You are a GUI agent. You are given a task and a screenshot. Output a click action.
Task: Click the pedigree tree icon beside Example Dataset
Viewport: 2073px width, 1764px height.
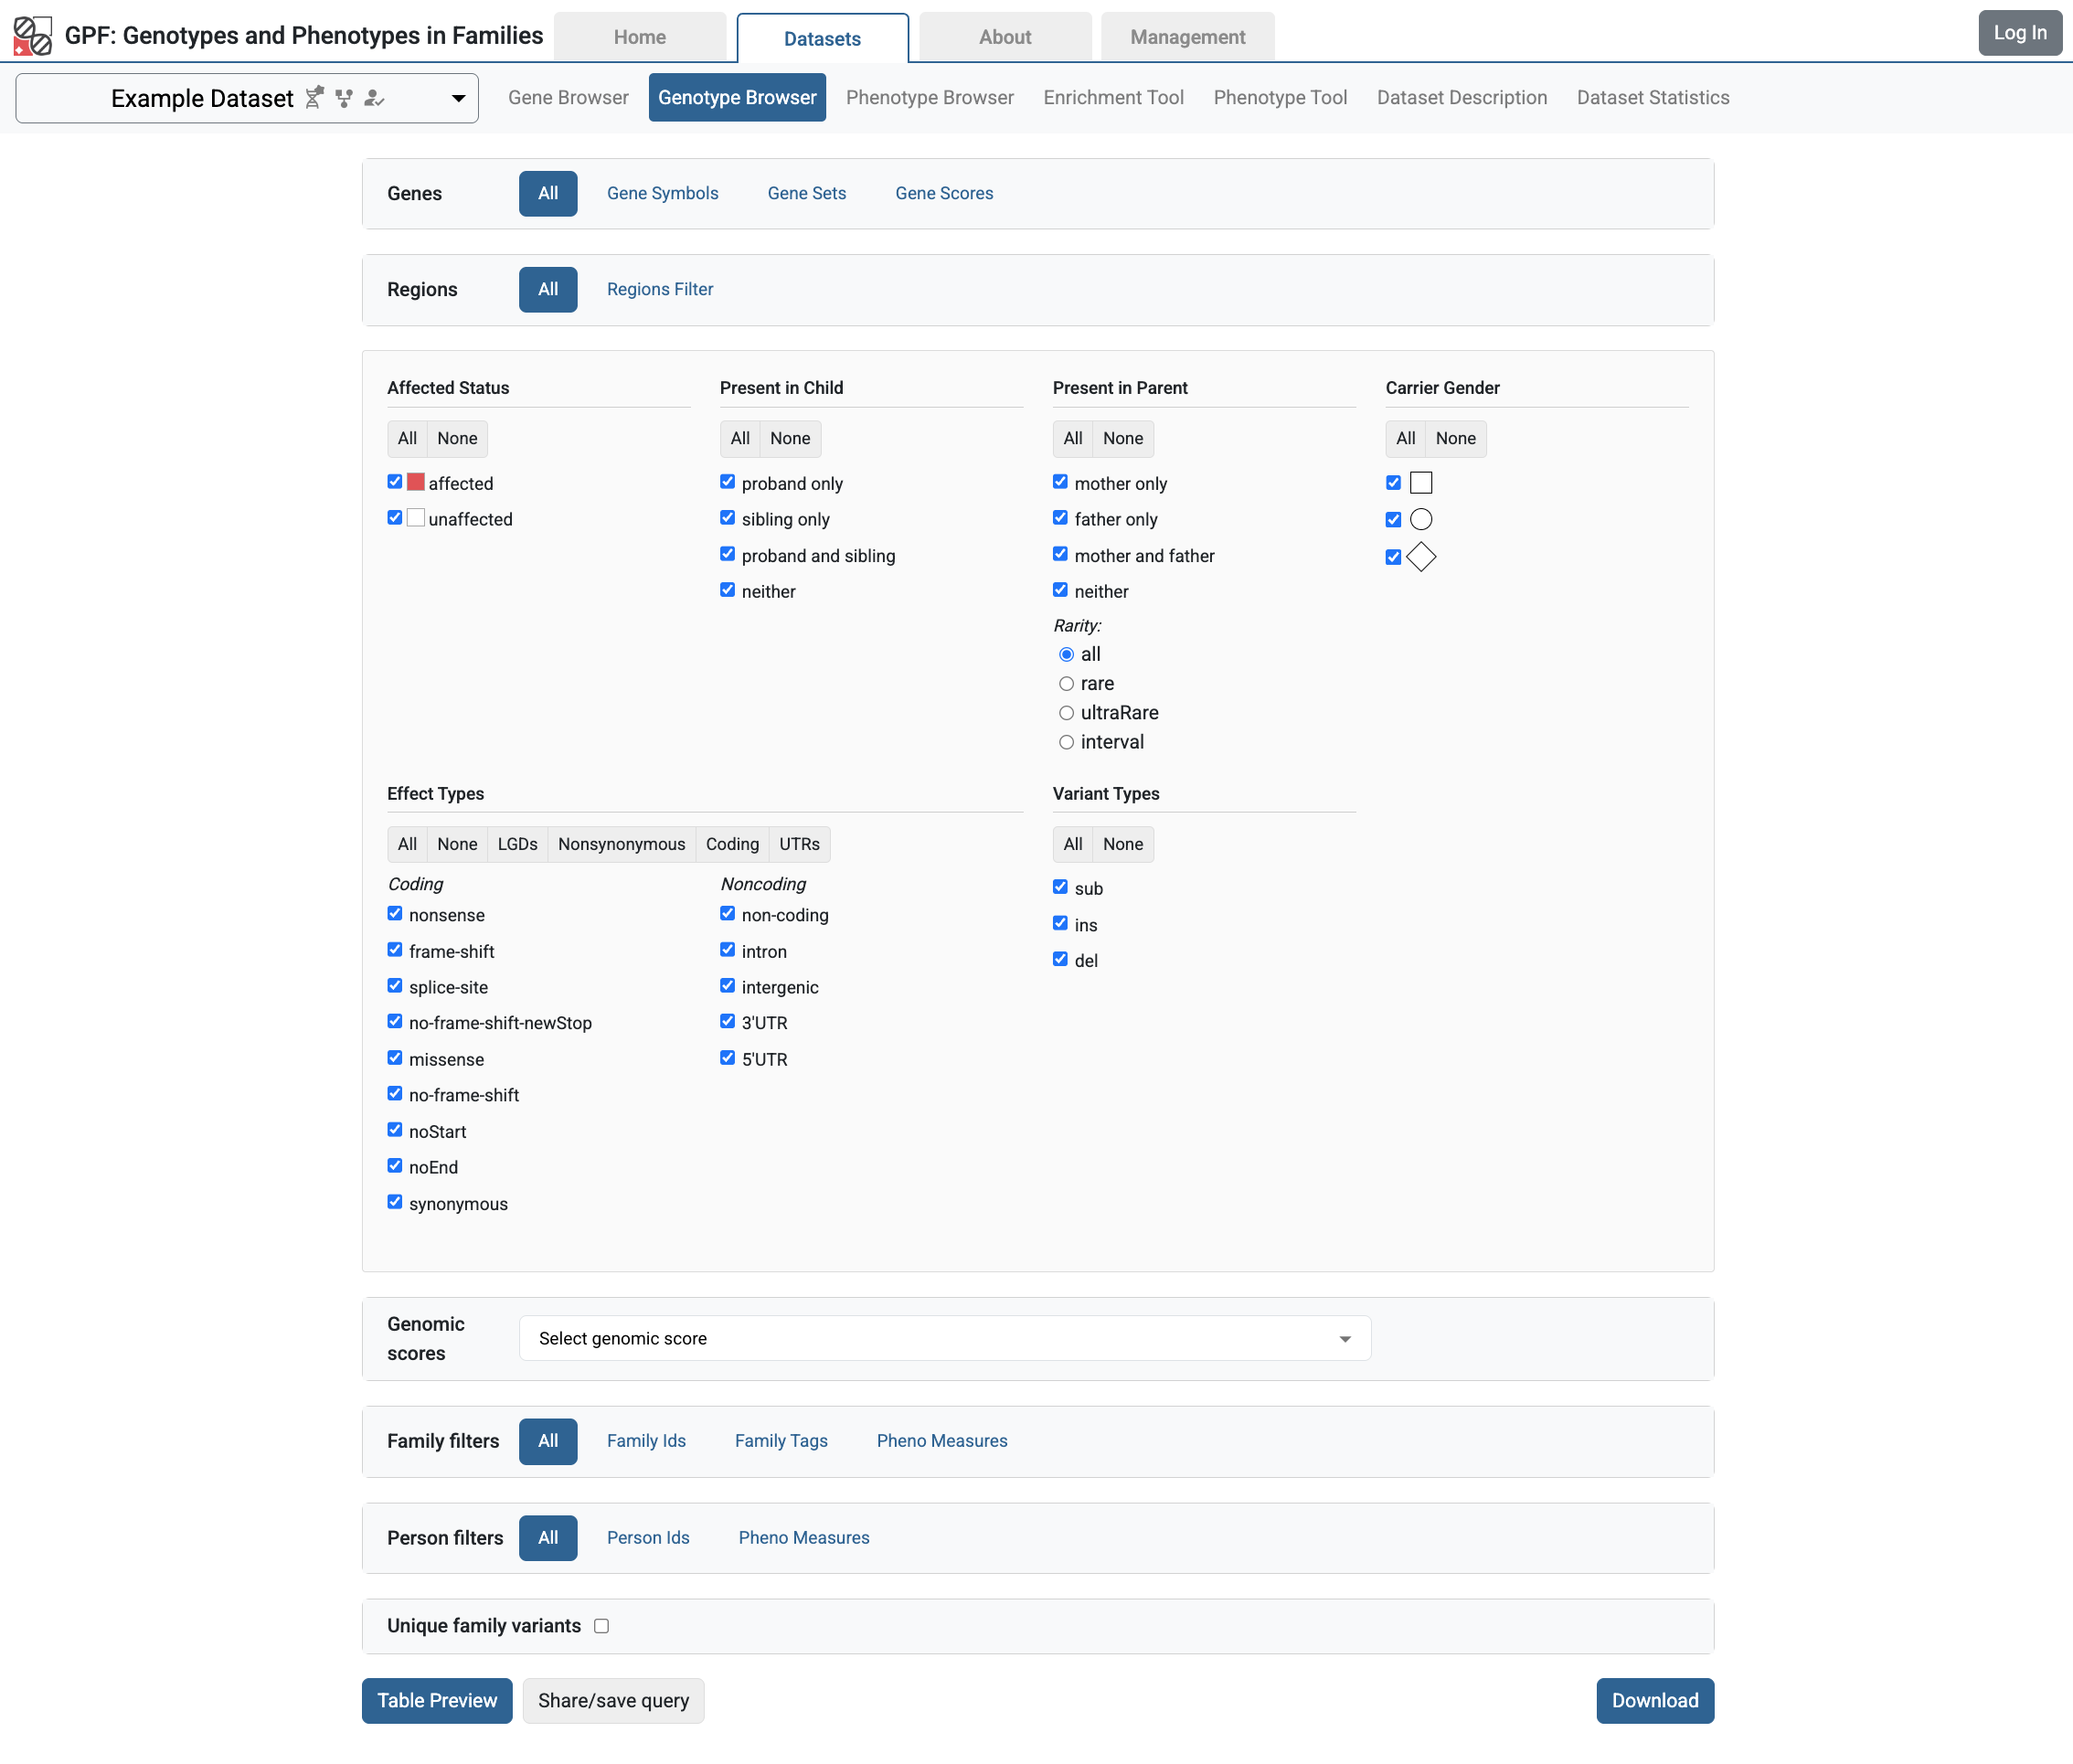(344, 97)
